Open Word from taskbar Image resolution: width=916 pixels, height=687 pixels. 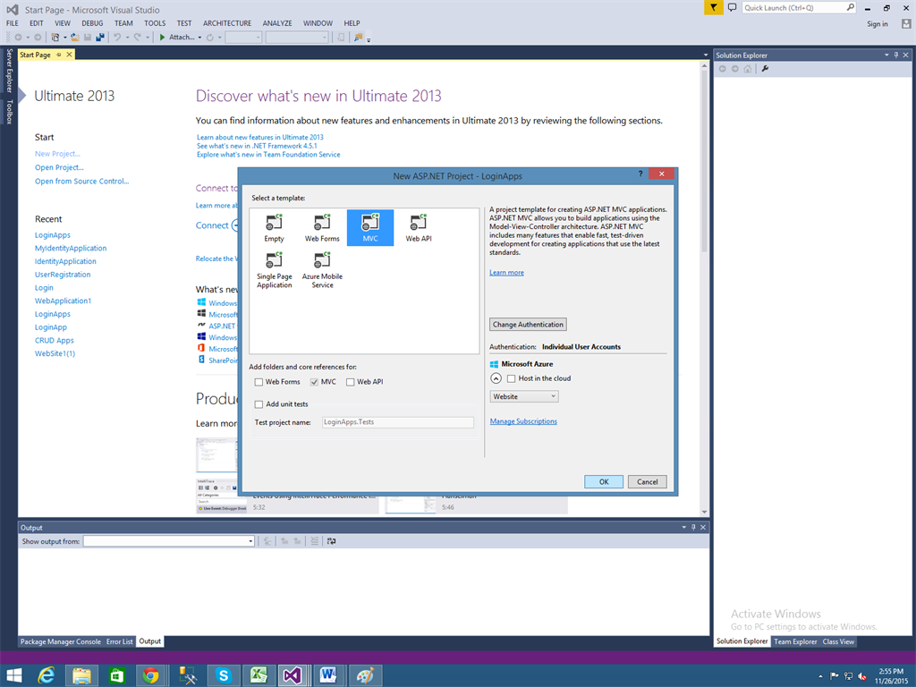(x=327, y=676)
